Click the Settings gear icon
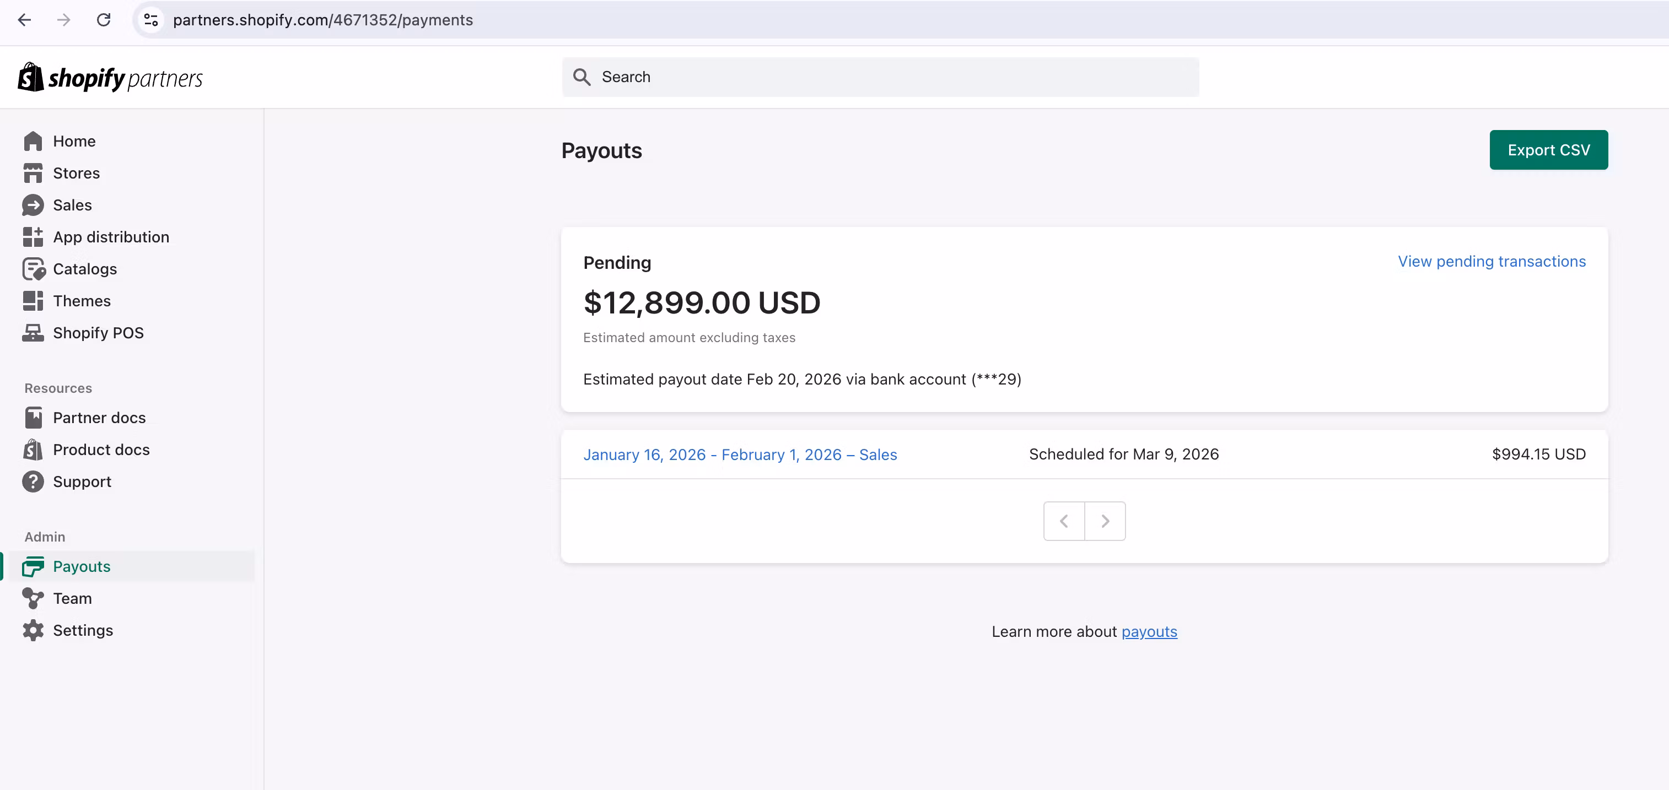This screenshot has width=1669, height=790. coord(33,630)
